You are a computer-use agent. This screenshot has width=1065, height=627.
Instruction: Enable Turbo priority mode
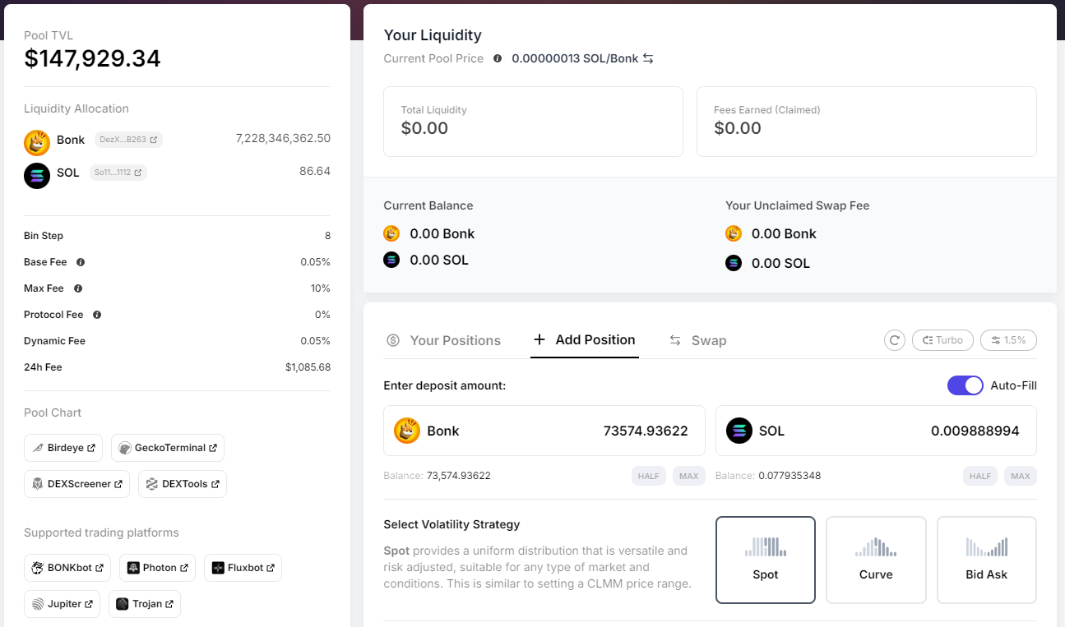coord(942,340)
